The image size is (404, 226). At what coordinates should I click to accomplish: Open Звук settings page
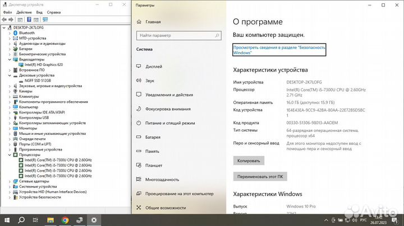coord(150,81)
